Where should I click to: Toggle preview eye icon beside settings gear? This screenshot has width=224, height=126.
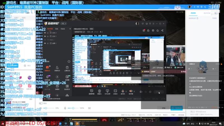(x=146, y=92)
